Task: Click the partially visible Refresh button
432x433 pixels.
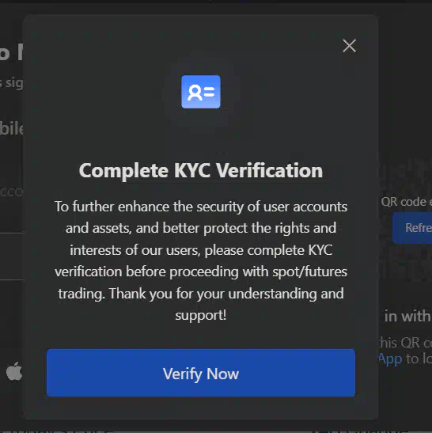Action: [x=412, y=228]
